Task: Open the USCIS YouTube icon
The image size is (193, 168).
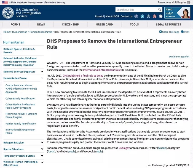Action: (x=155, y=16)
